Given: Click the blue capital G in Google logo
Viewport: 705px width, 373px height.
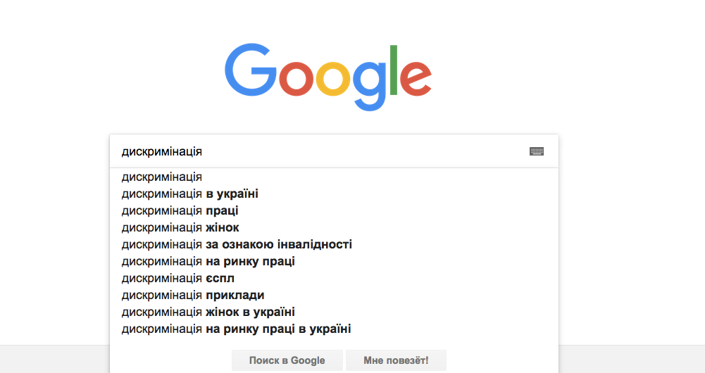Looking at the screenshot, I should click(251, 71).
